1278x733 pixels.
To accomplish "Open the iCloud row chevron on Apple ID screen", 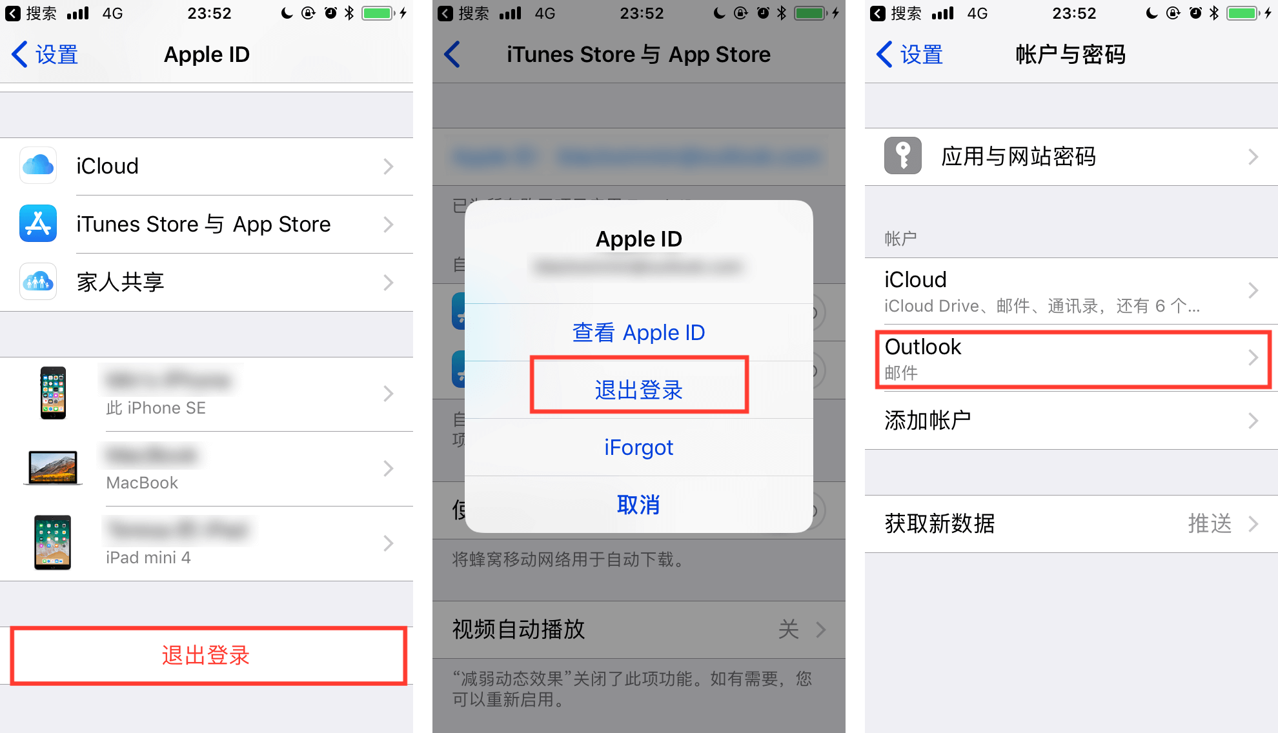I will click(389, 166).
